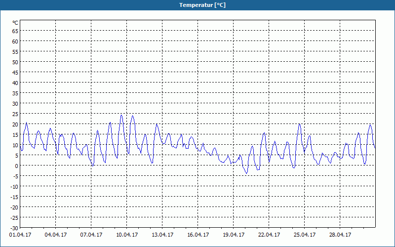The image size is (395, 247).
Task: Click the -15 value on the y-axis
Action: coord(14,197)
